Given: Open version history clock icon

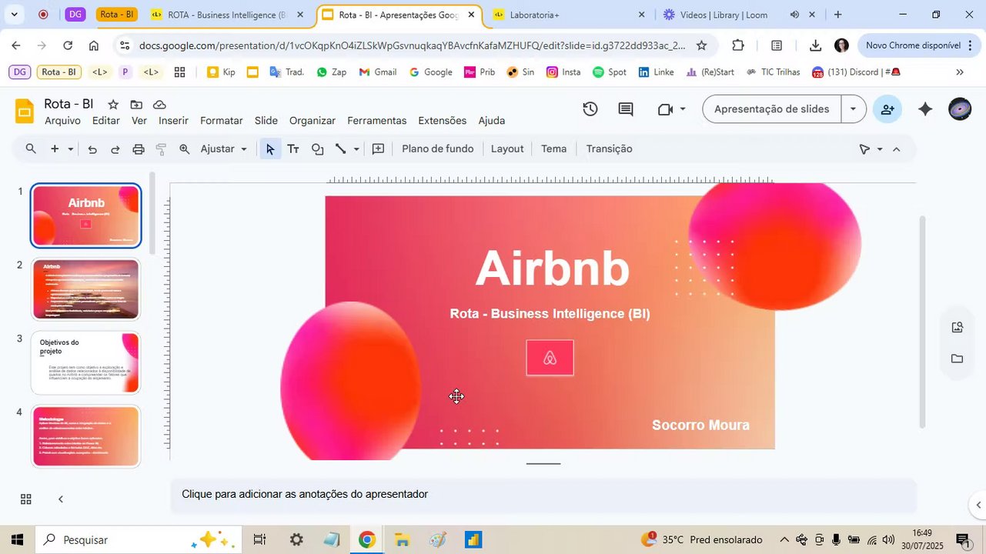Looking at the screenshot, I should [x=590, y=109].
